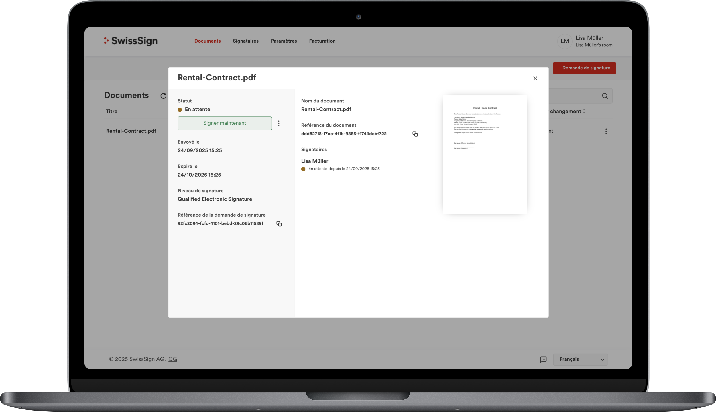Click the refresh icon next to Documents
This screenshot has height=412, width=716.
pos(163,96)
